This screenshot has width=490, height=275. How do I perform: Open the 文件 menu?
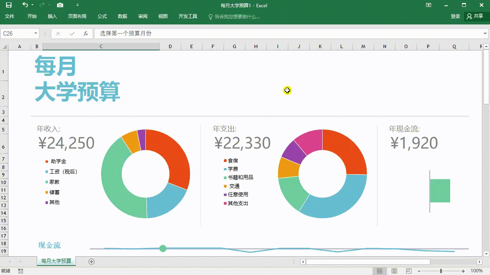tap(10, 16)
